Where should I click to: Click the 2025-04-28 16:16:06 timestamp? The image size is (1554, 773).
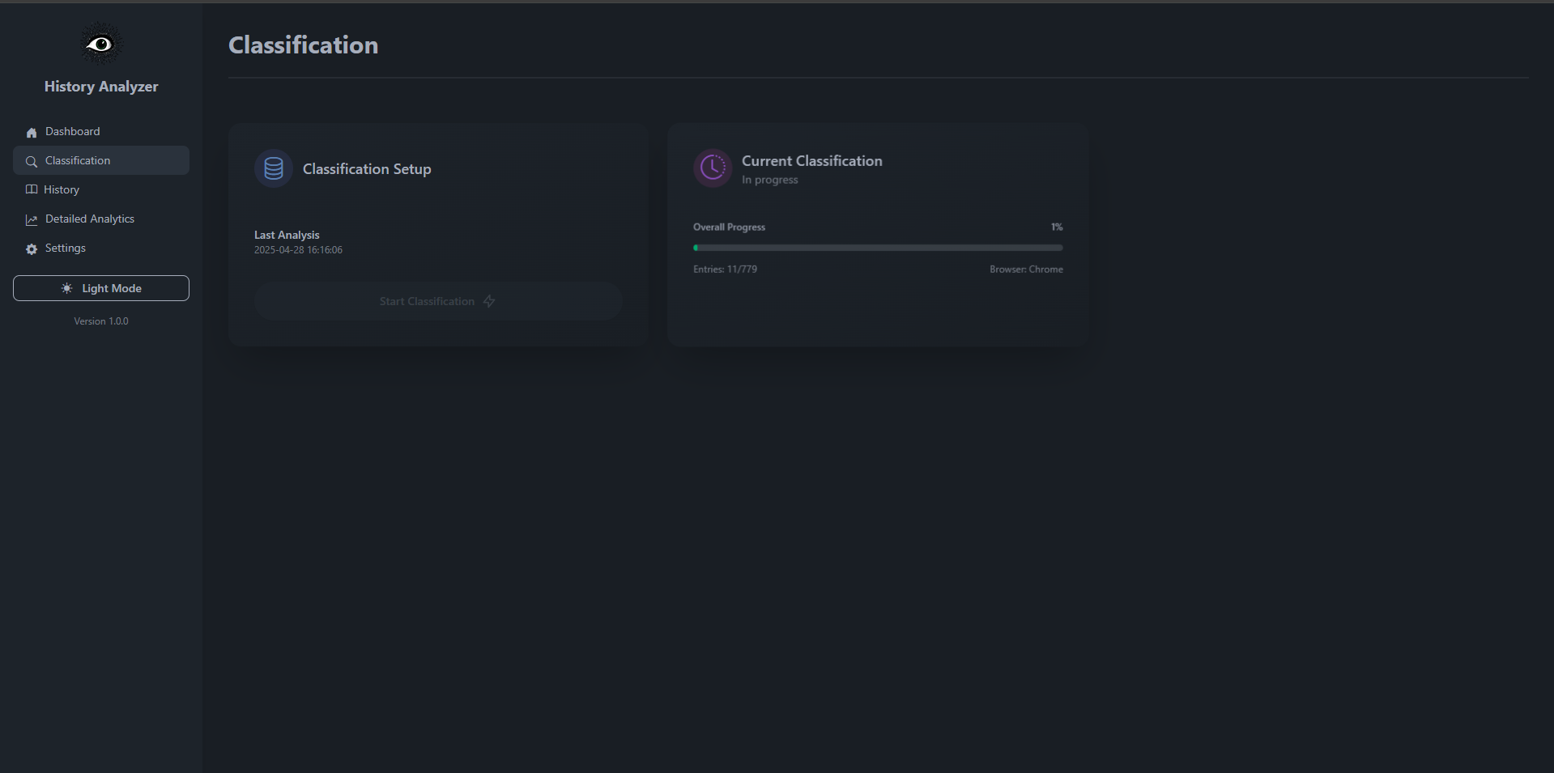[x=298, y=250]
